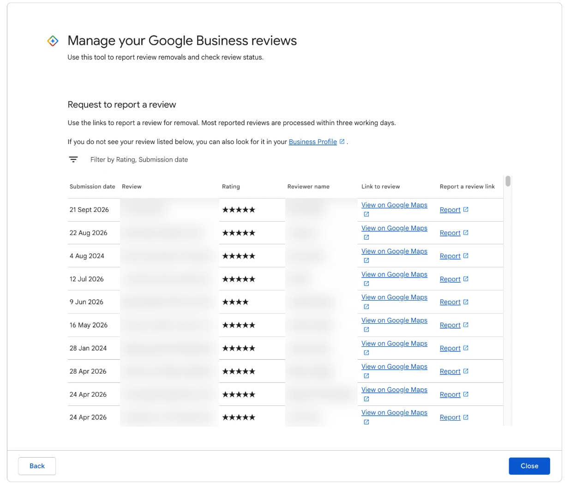Click the date cell 9 Jun 2026
The image size is (570, 483).
coord(86,302)
